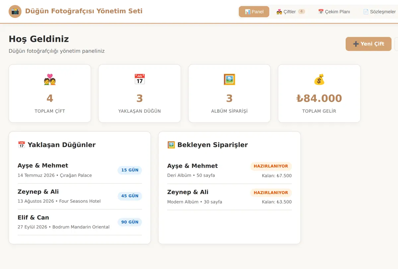Click the '13 Ağustos 2026 • Four Seasons Hotel' text
The height and width of the screenshot is (269, 398).
click(x=59, y=201)
